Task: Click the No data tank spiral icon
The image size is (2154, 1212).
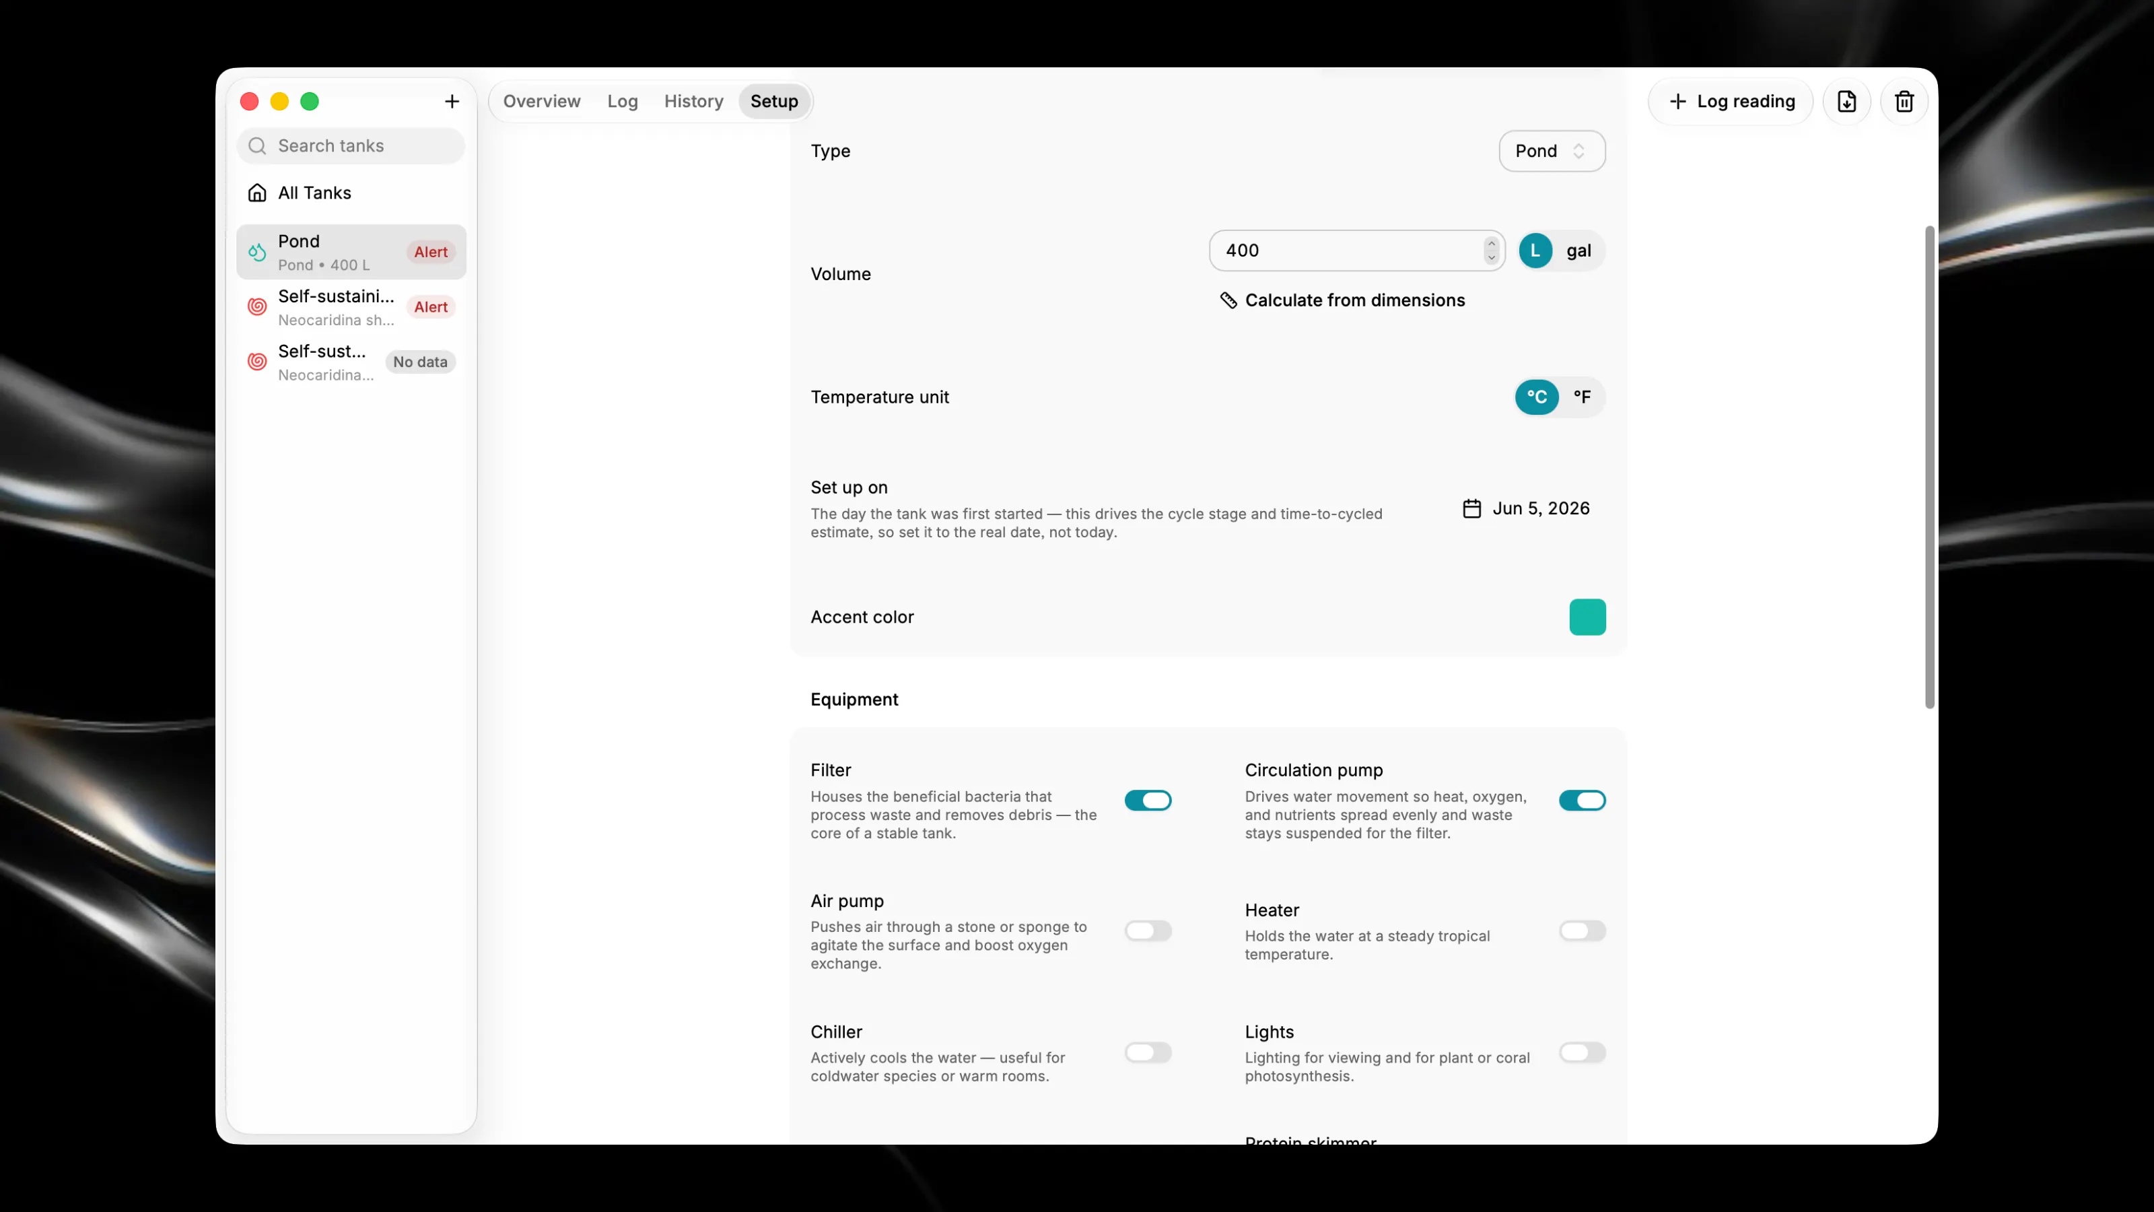Action: pyautogui.click(x=258, y=362)
